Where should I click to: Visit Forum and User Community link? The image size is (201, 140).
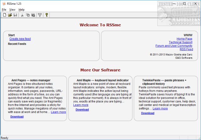click(174, 46)
